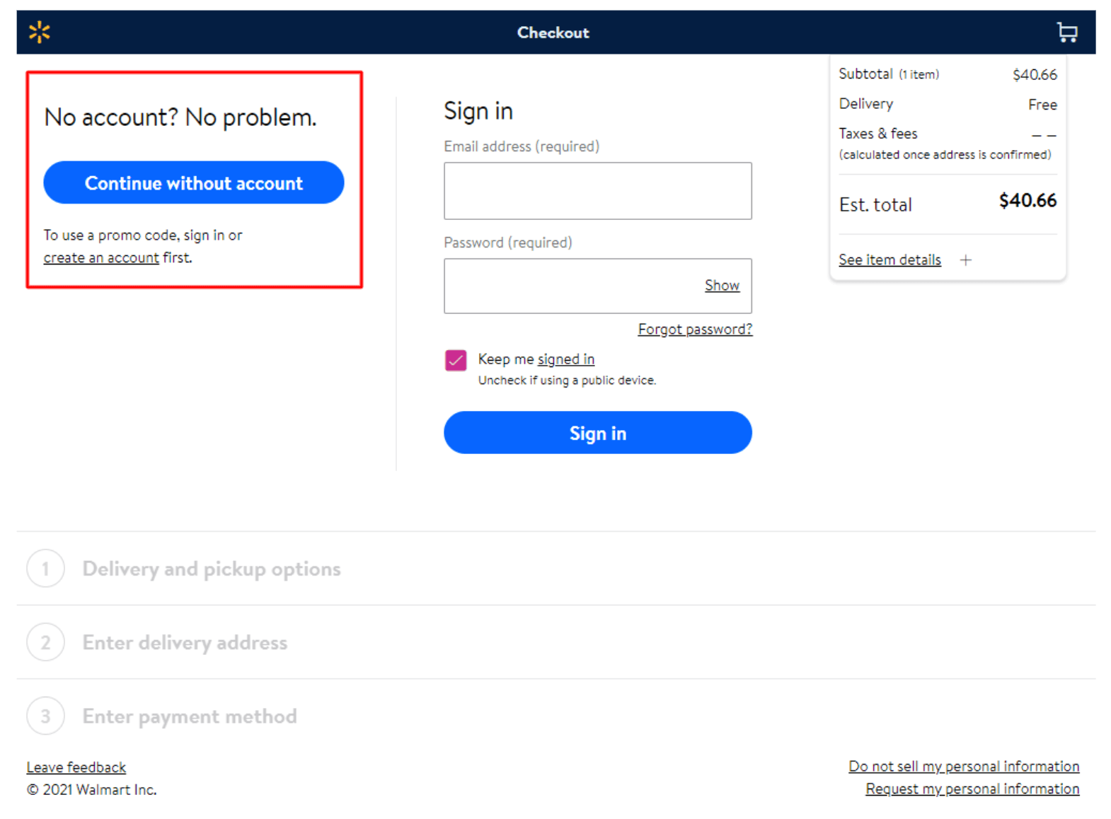
Task: Click the underlined signed in link
Action: click(x=565, y=359)
